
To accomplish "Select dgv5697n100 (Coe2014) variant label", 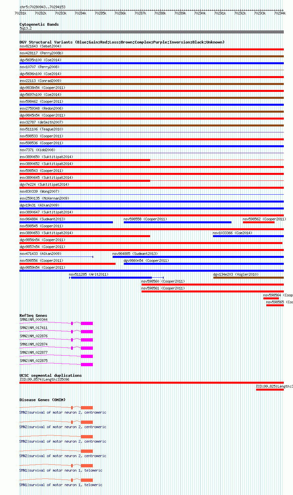I will (40, 95).
